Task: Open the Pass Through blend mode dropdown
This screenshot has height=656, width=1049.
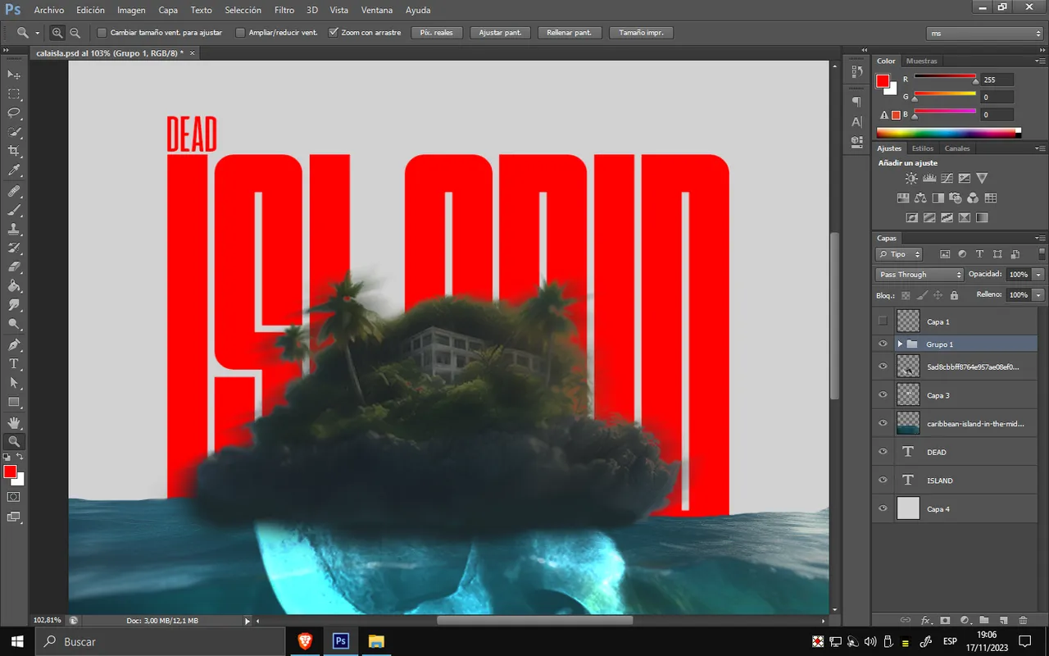Action: tap(920, 275)
